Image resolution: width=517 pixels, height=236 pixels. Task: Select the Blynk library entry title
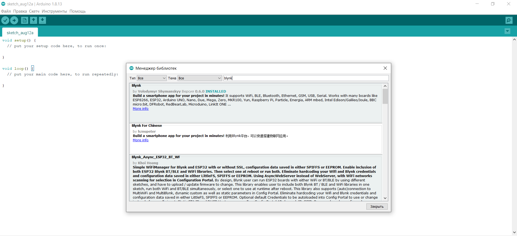[136, 86]
